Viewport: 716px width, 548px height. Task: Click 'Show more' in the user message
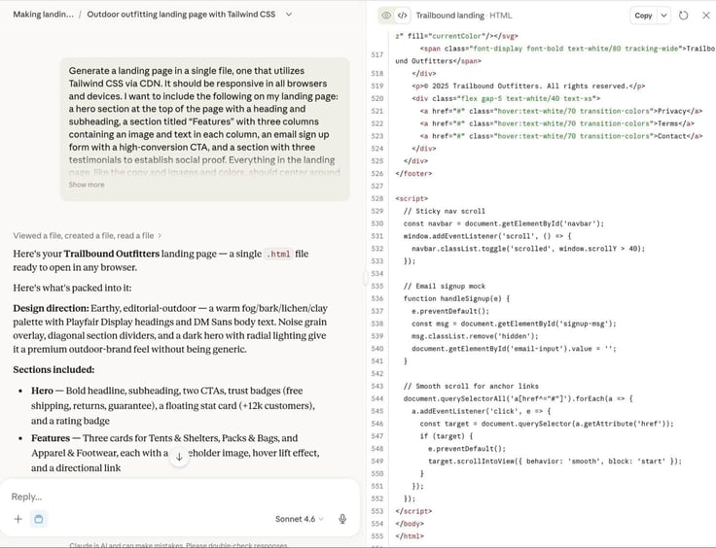point(87,185)
